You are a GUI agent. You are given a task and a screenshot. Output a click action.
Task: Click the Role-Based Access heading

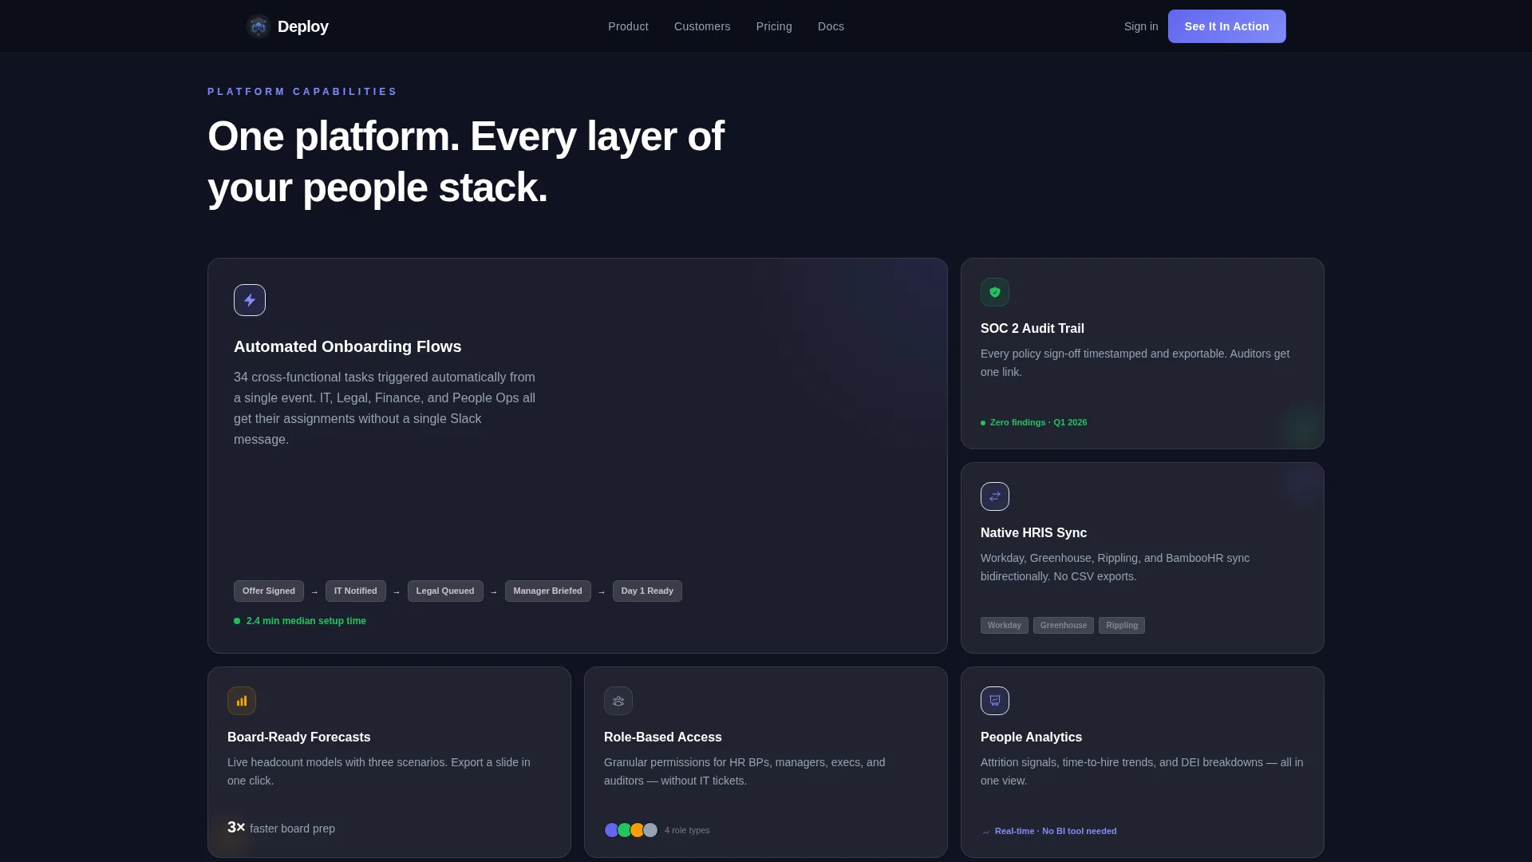coord(663,737)
